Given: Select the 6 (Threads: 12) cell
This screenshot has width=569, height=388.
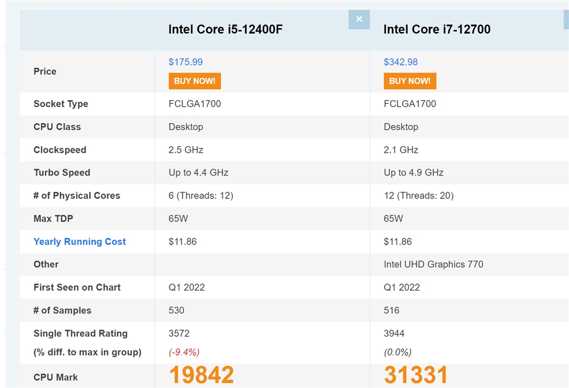Looking at the screenshot, I should click(201, 196).
